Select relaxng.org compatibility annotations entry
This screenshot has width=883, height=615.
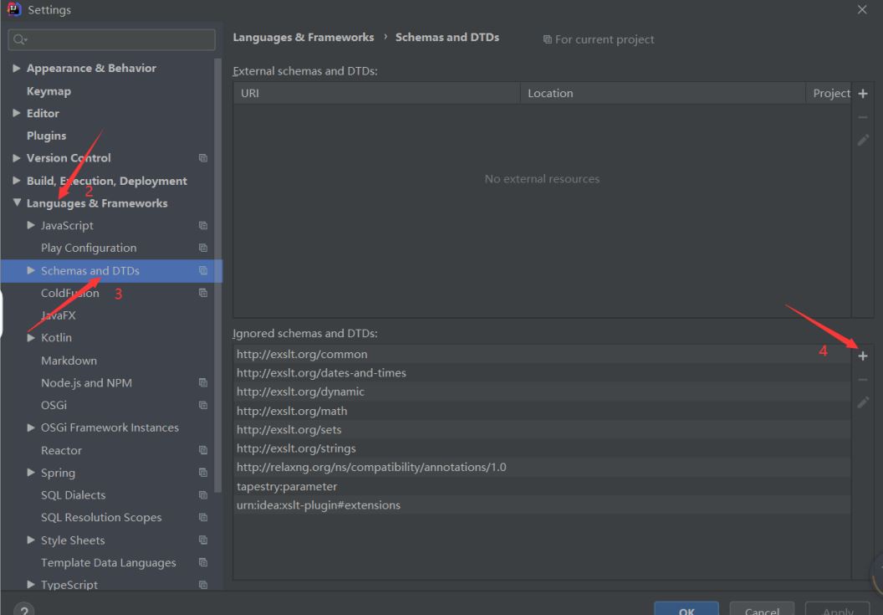point(542,467)
